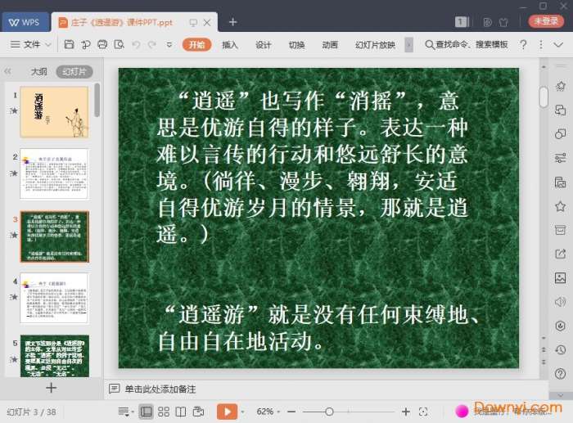Click the zoom out minus button
The image size is (573, 423).
coord(291,412)
